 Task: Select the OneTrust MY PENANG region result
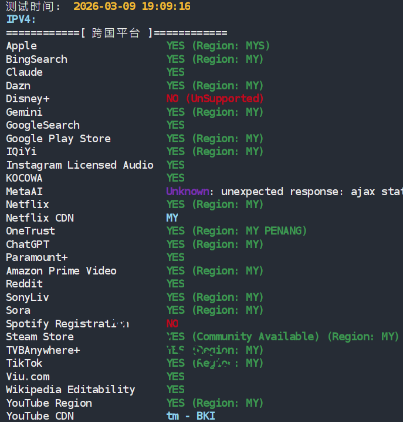pyautogui.click(x=236, y=231)
